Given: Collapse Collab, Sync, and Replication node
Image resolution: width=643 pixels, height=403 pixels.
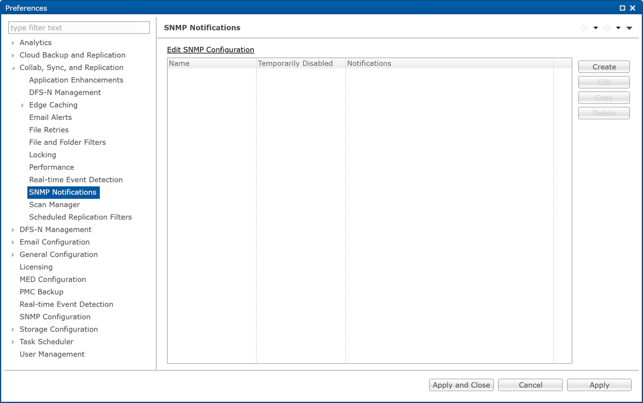Looking at the screenshot, I should (x=13, y=68).
